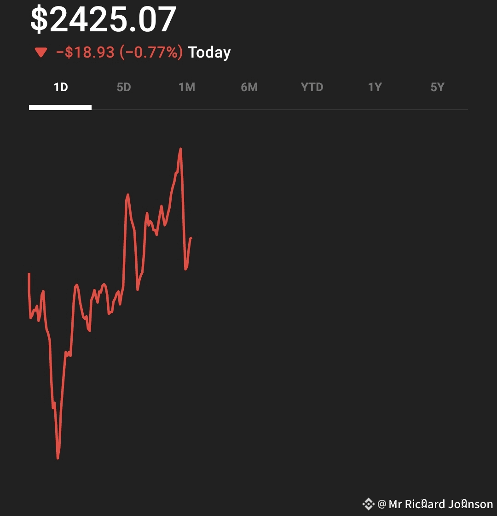Switch to the 5D chart range
This screenshot has height=516, width=497.
124,87
